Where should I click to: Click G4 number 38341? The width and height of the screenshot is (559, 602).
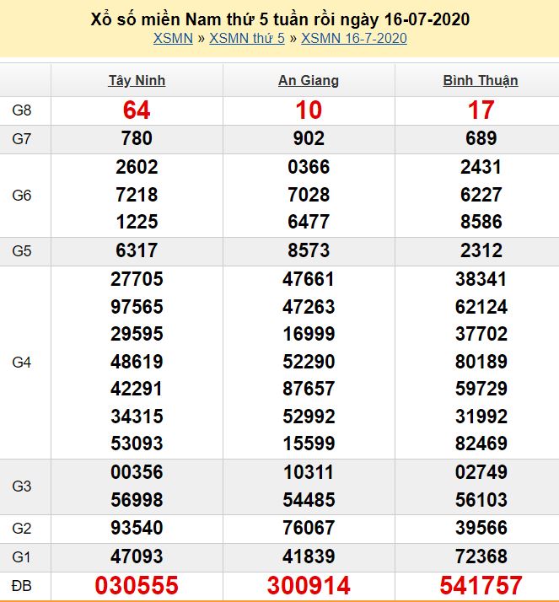click(481, 279)
